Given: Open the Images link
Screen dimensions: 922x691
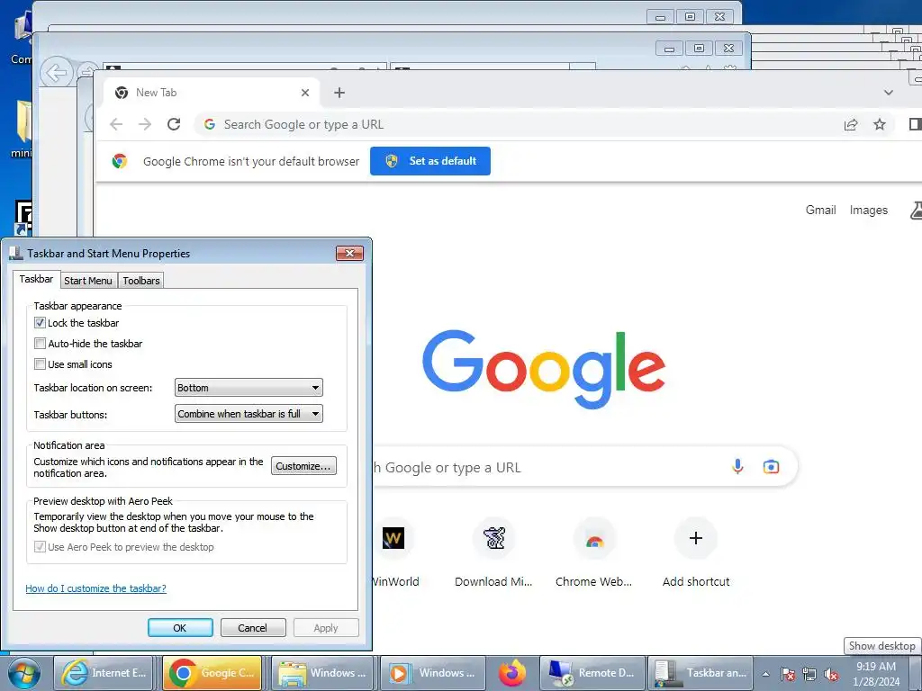Looking at the screenshot, I should click(869, 210).
